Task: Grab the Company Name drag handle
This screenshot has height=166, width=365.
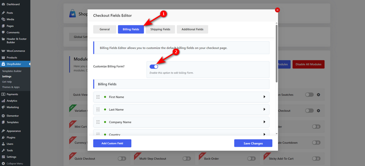Action: 98,122
